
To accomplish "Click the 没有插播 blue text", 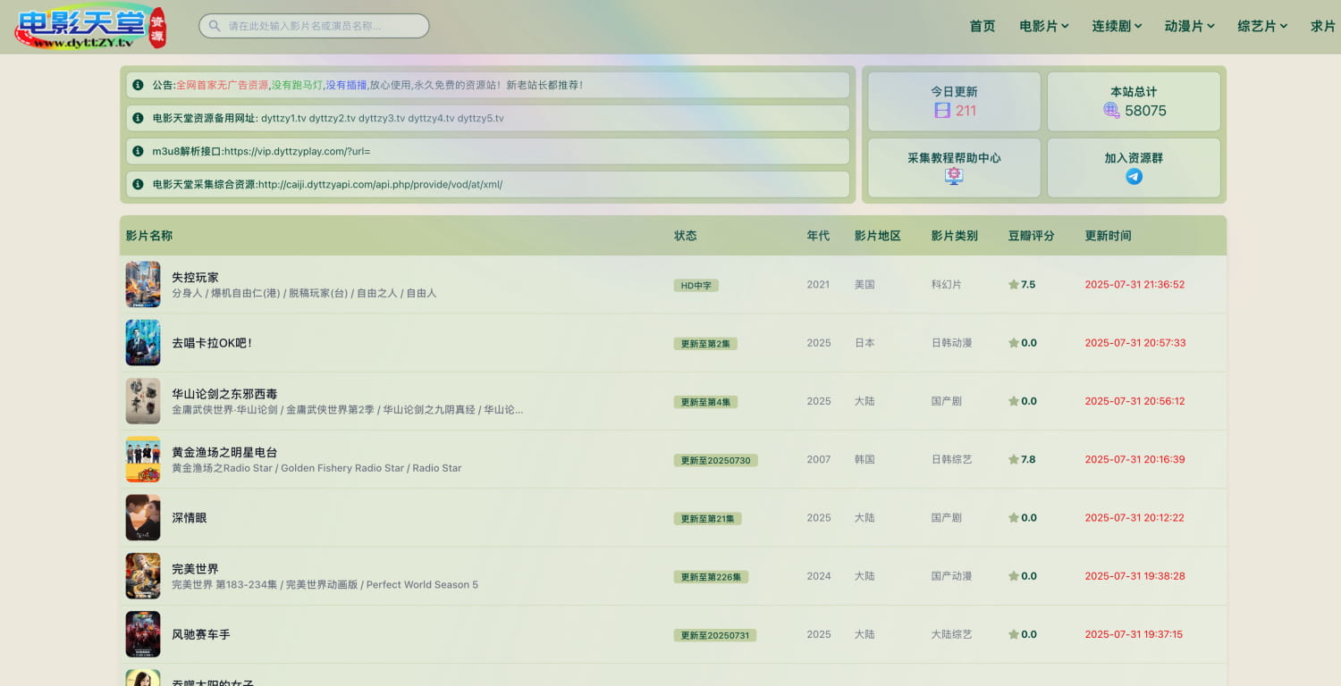I will point(346,85).
